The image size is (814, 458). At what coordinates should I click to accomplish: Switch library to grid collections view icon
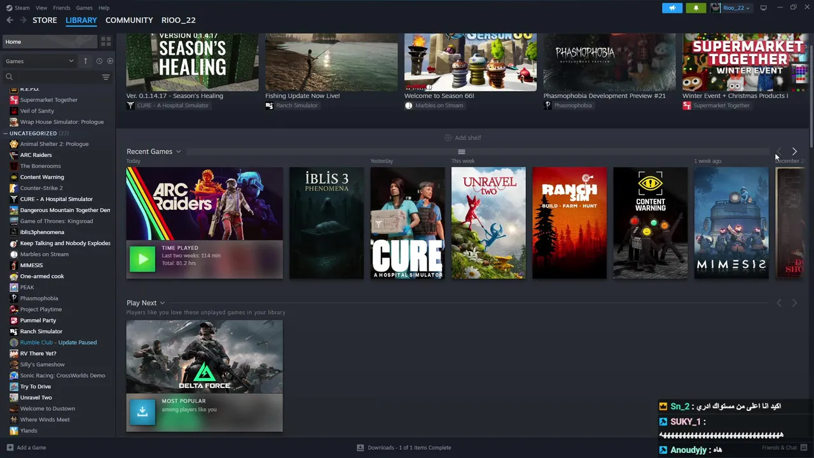click(x=106, y=41)
